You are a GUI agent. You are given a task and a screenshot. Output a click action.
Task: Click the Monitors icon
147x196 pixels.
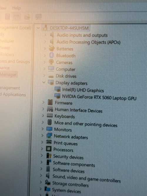point(49,129)
